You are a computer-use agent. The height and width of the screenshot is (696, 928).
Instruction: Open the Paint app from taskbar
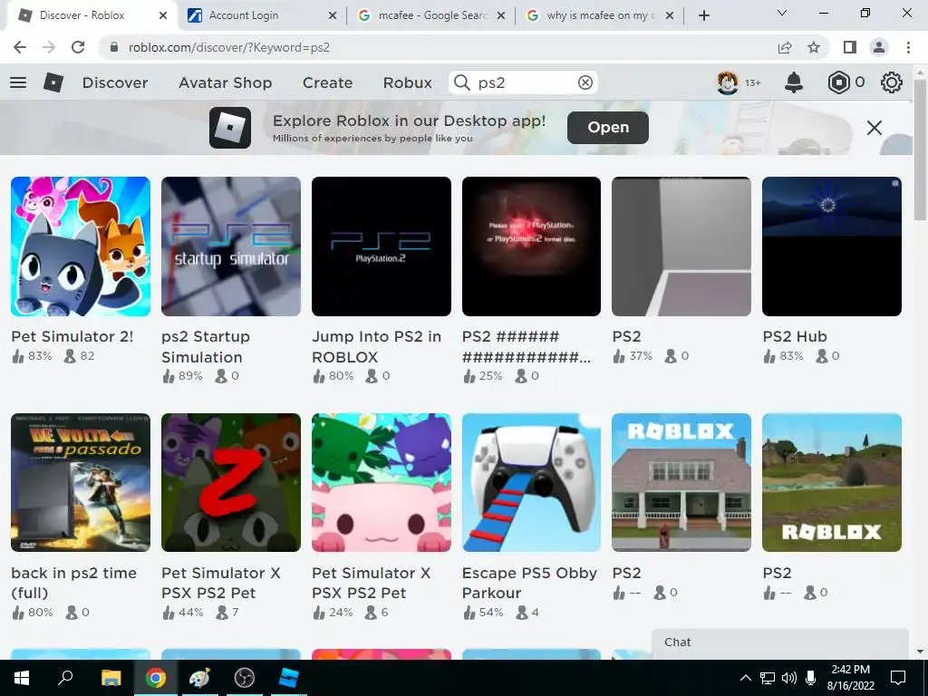[x=199, y=678]
